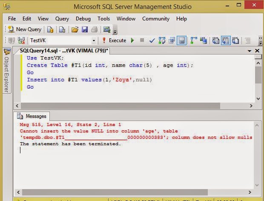
Task: Open the Query menu
Action: pos(62,19)
